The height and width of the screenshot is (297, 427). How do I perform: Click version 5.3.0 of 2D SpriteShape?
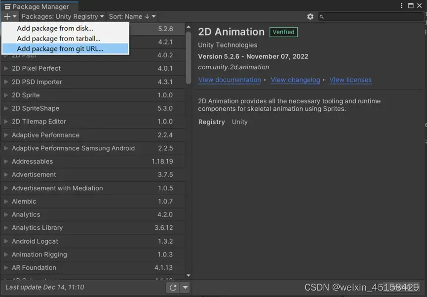165,108
